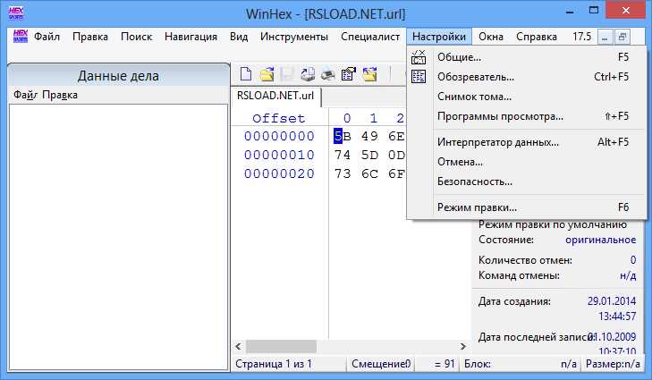Image resolution: width=652 pixels, height=380 pixels.
Task: Switch to the RSLOAD.NET.url tab
Action: 275,96
